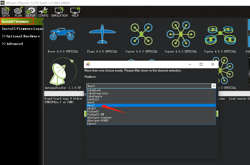Expand the Optional Hardware section

pyautogui.click(x=21, y=36)
